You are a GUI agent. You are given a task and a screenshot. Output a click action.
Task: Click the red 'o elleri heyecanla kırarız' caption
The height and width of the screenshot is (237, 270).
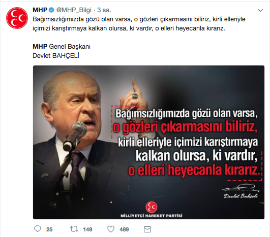[194, 170]
